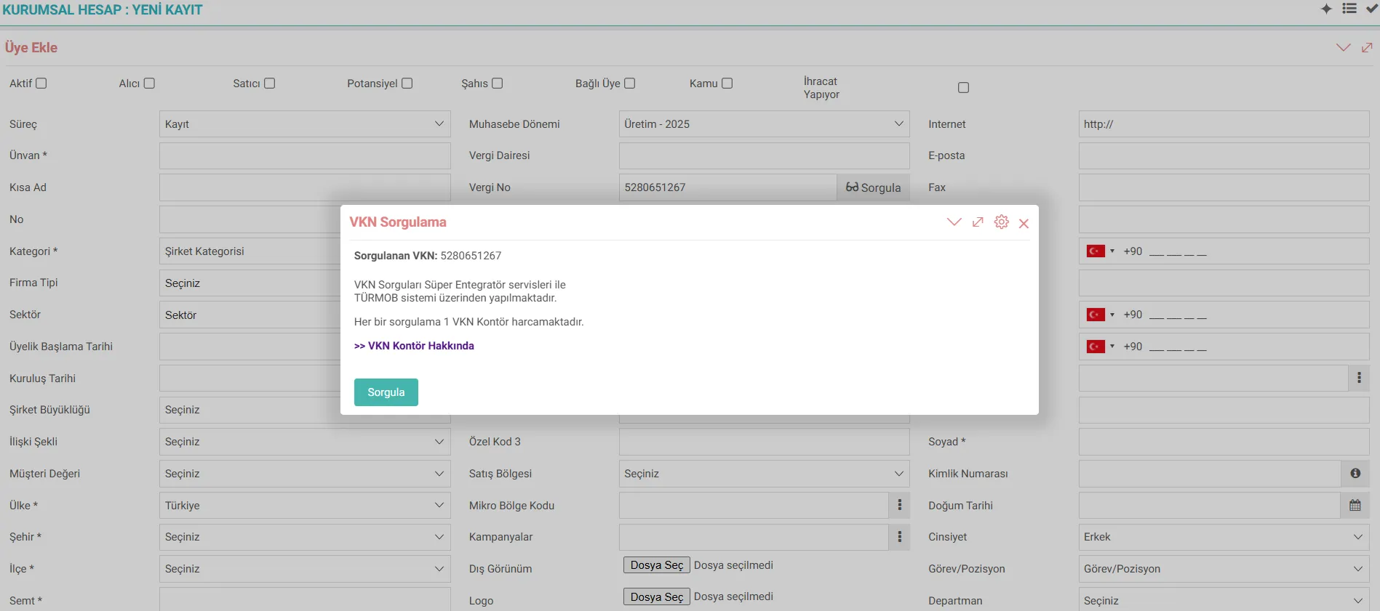Tick the Potansiyel checkbox
This screenshot has width=1380, height=611.
[x=407, y=84]
